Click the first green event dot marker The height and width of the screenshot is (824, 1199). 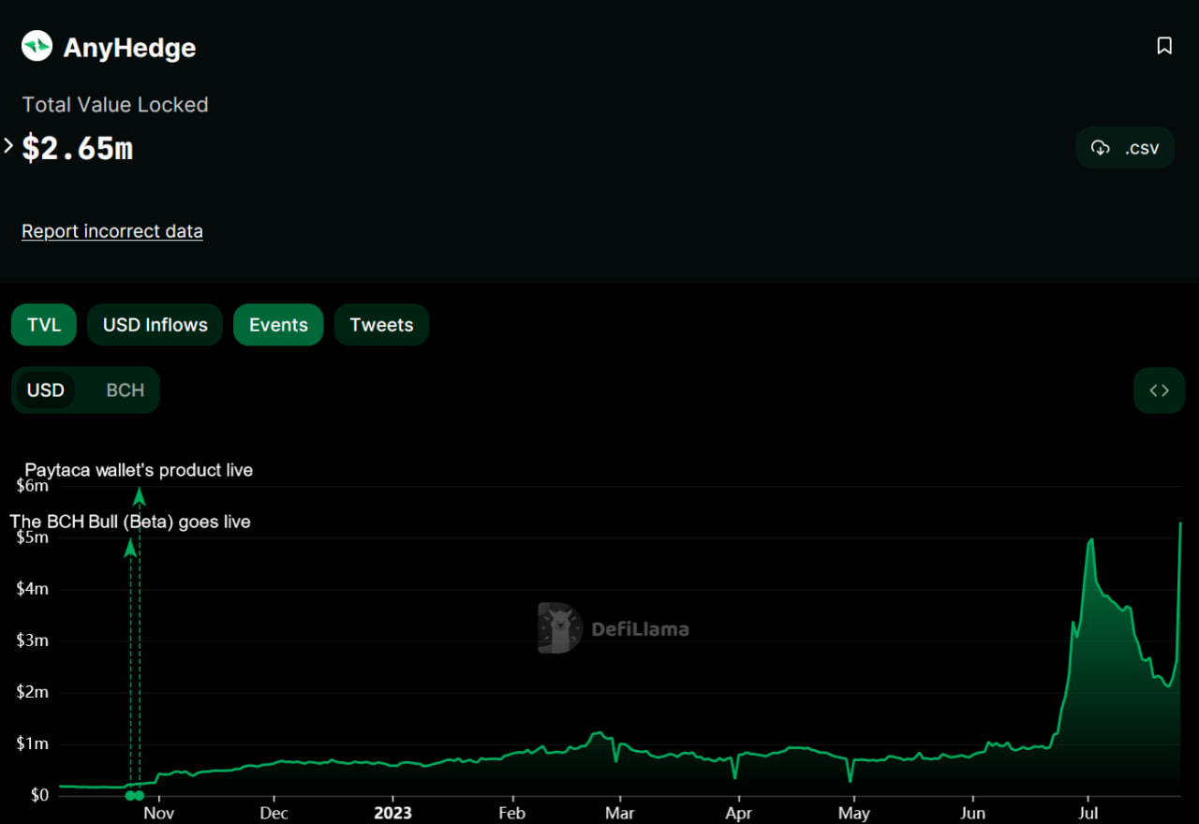(x=130, y=796)
